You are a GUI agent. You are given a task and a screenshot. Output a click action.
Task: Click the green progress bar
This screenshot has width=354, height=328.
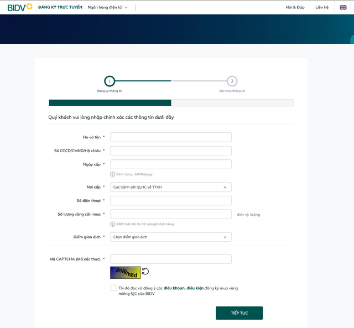110,103
